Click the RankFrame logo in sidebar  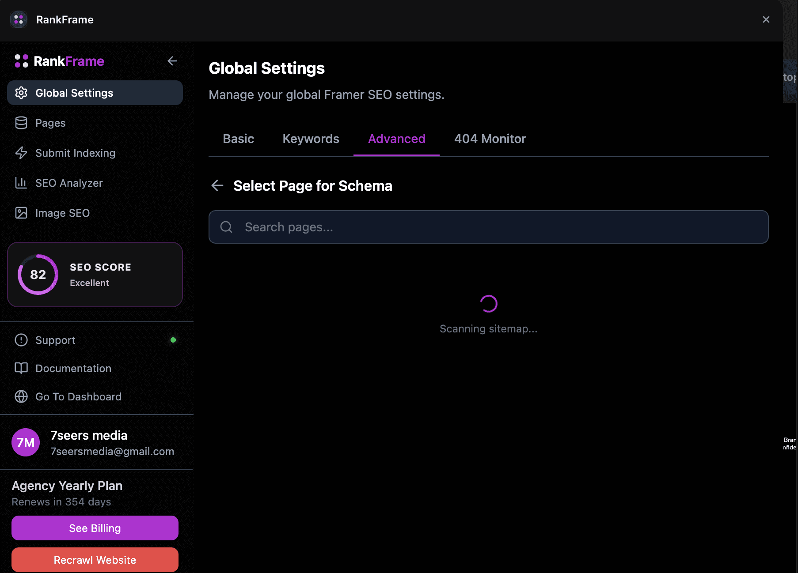[59, 61]
